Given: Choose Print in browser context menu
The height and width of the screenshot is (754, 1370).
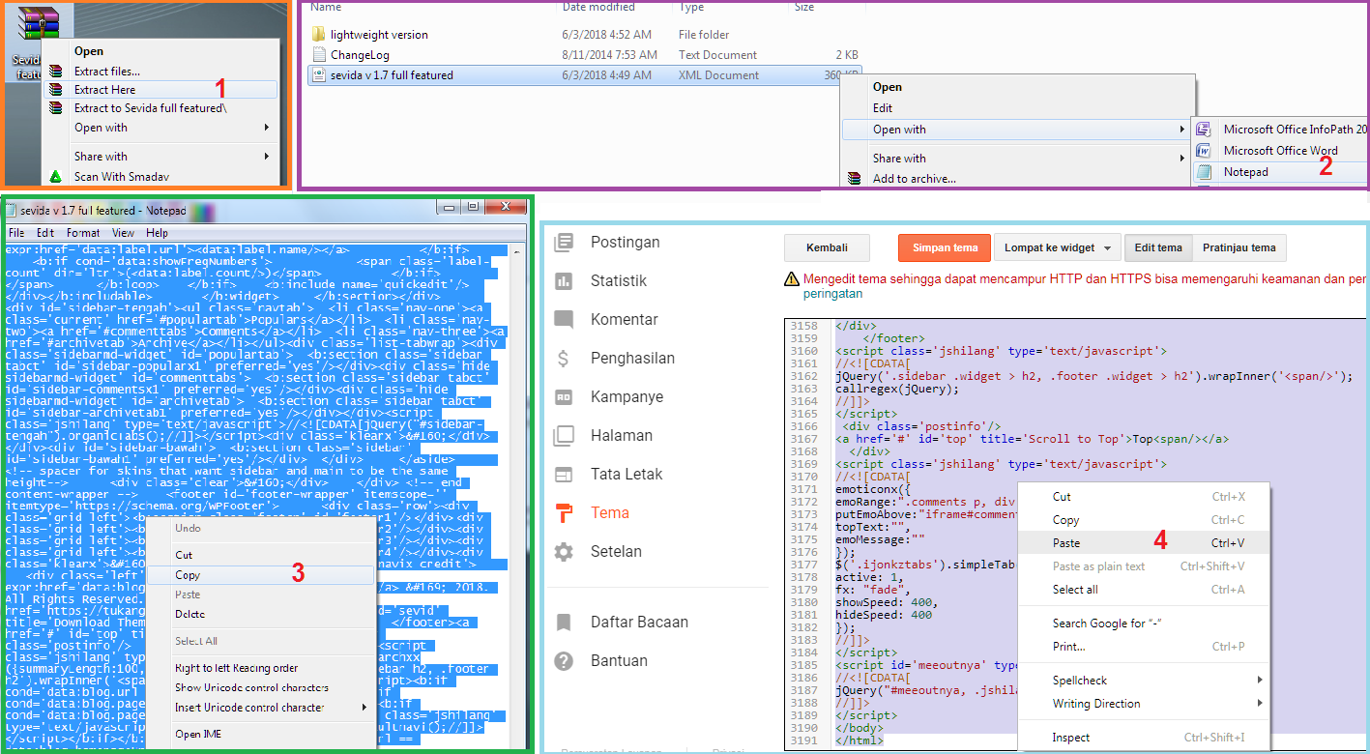Looking at the screenshot, I should pos(1143,647).
